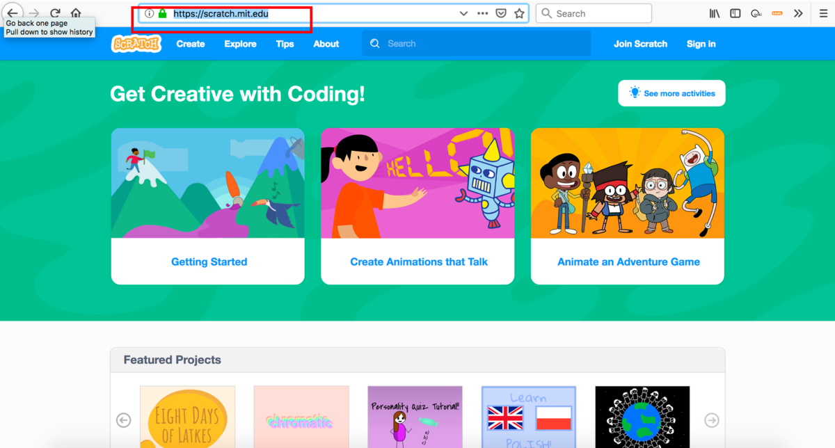Click the site information circle icon

pos(150,12)
